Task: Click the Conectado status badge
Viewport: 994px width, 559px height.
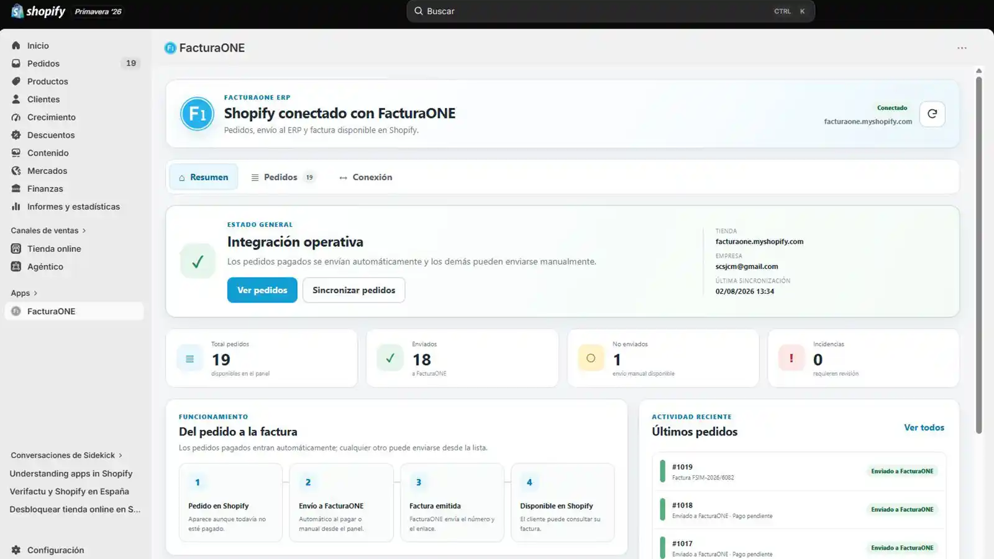Action: [x=892, y=108]
